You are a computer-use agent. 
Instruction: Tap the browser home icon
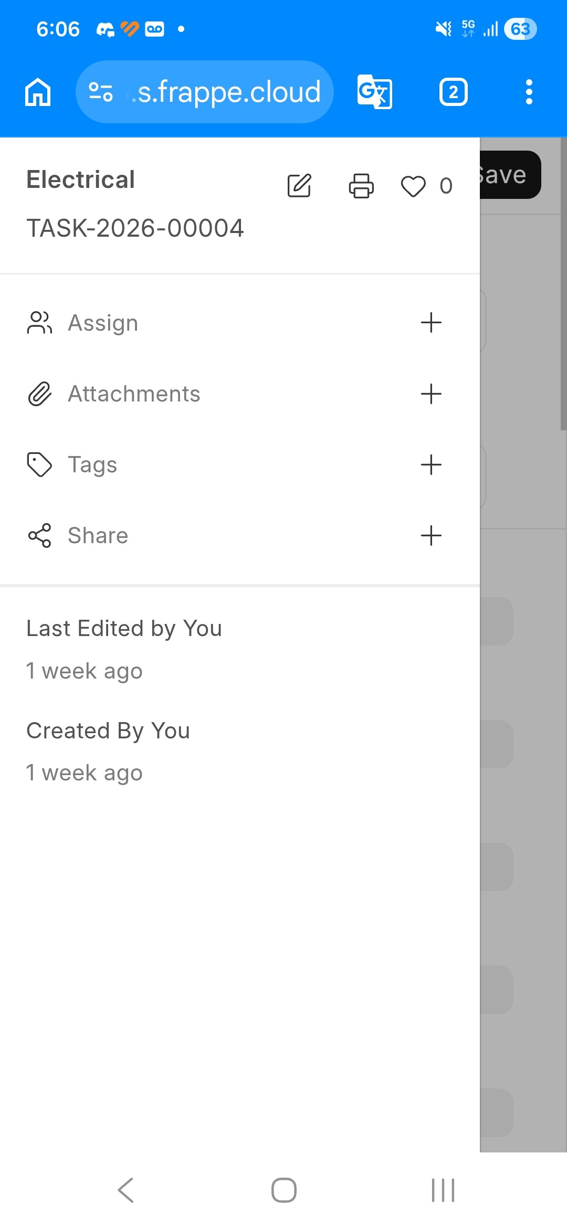point(38,92)
